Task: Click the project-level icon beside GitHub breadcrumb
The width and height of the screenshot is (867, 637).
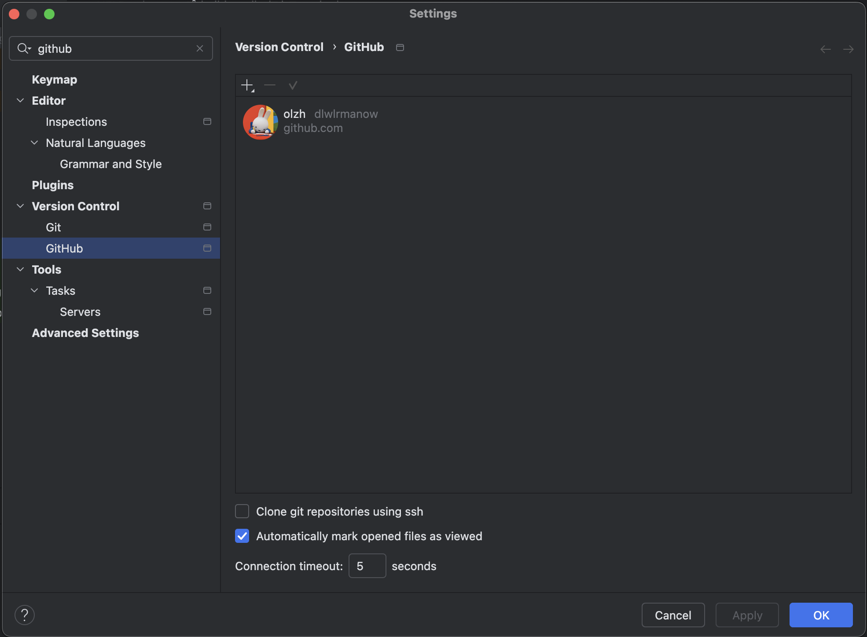Action: 400,48
